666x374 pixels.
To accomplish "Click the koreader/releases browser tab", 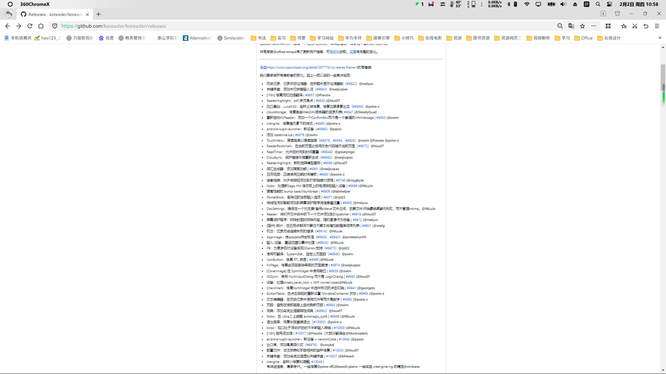I will click(54, 14).
